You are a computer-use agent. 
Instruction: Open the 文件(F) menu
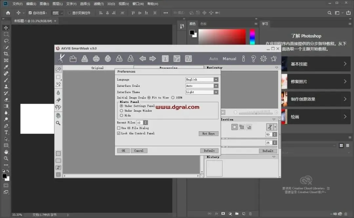[17, 4]
